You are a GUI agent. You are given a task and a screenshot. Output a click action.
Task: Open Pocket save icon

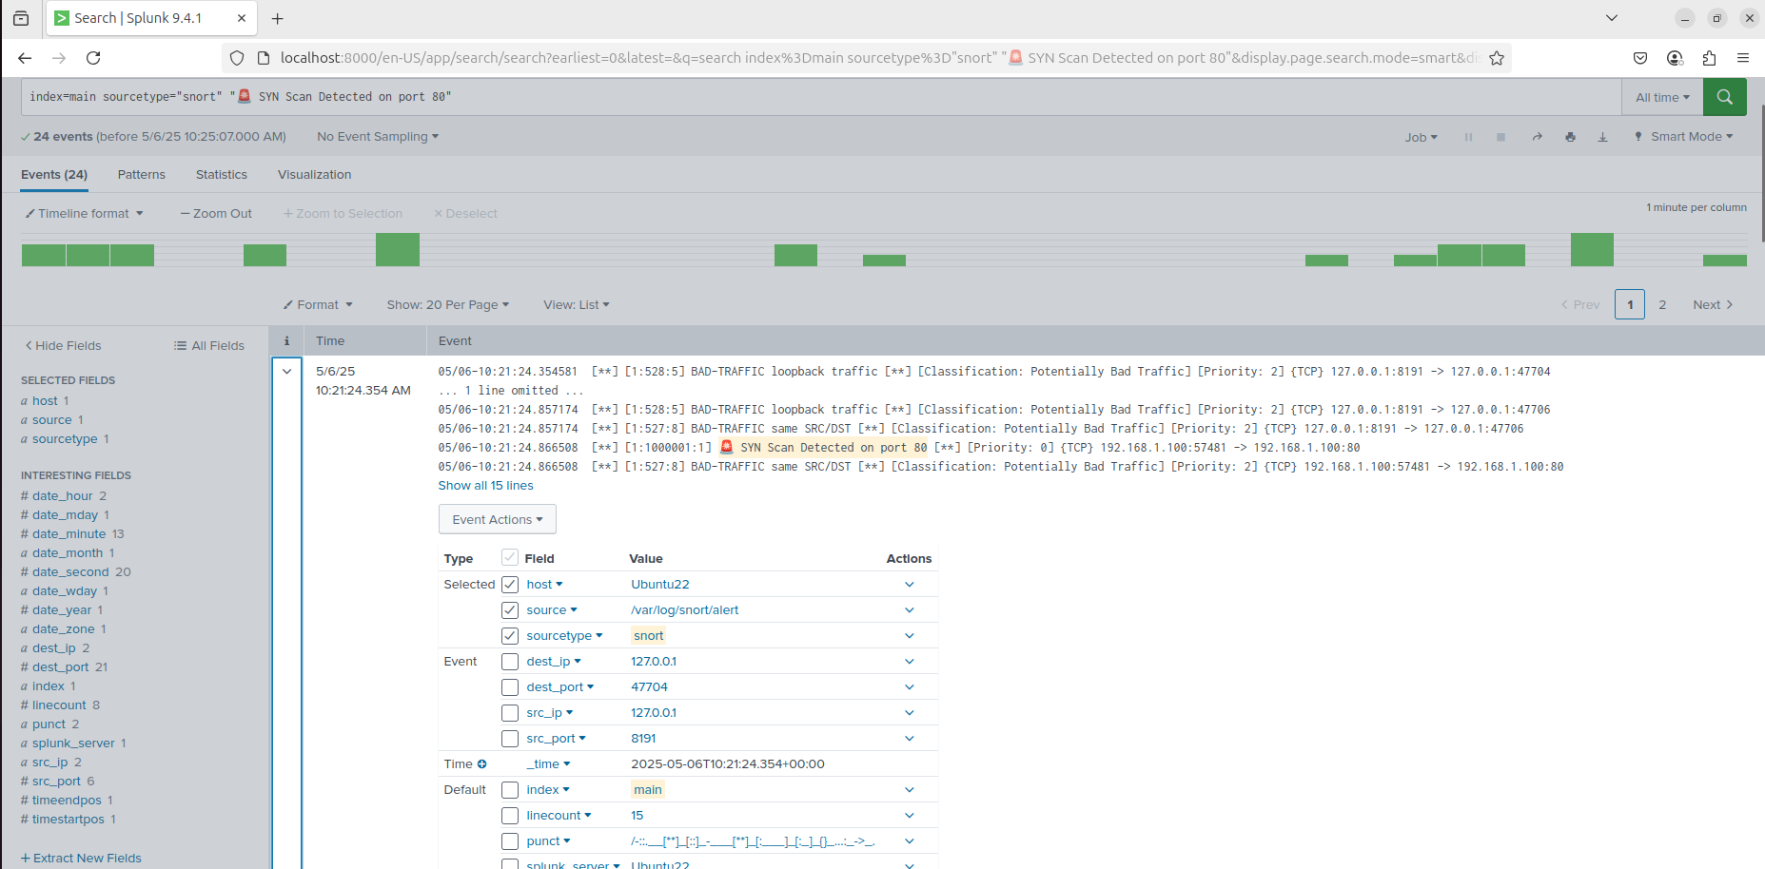(x=1640, y=58)
